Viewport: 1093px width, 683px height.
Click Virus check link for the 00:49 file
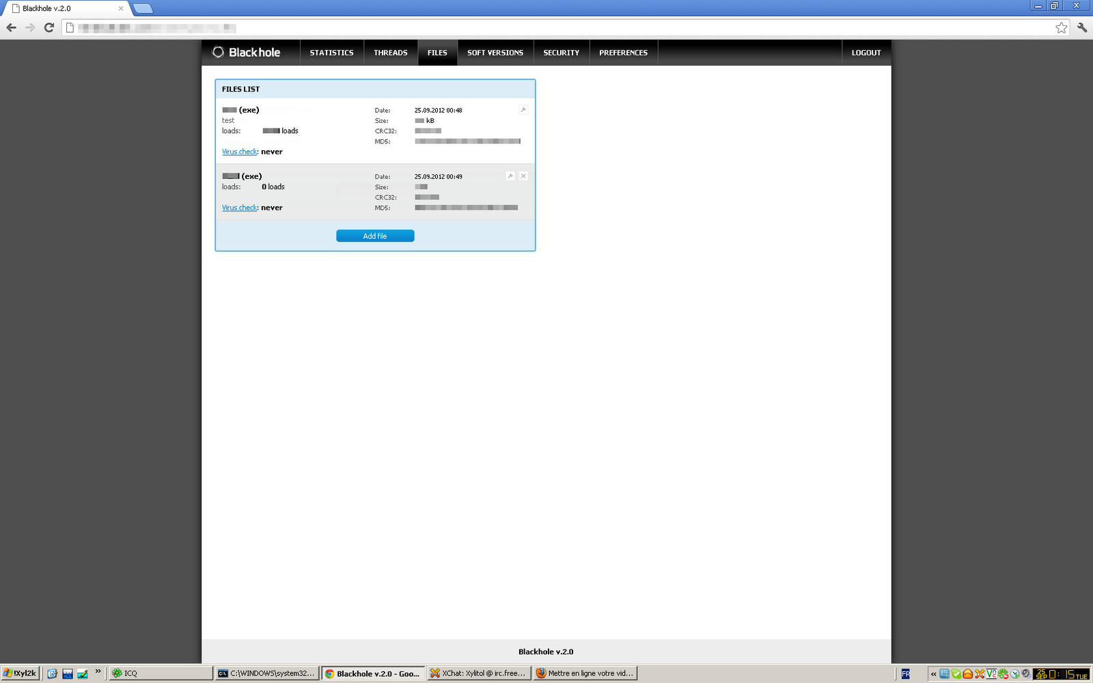tap(240, 208)
